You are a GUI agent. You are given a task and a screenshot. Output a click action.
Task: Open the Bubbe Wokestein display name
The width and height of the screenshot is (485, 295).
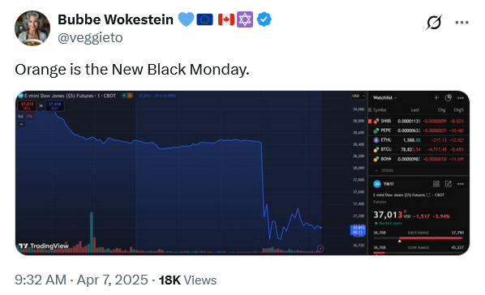tap(115, 19)
